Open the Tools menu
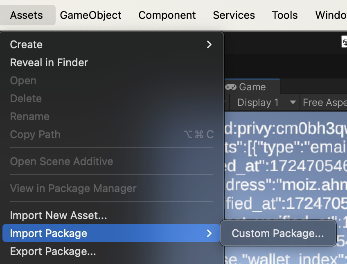 [x=285, y=15]
